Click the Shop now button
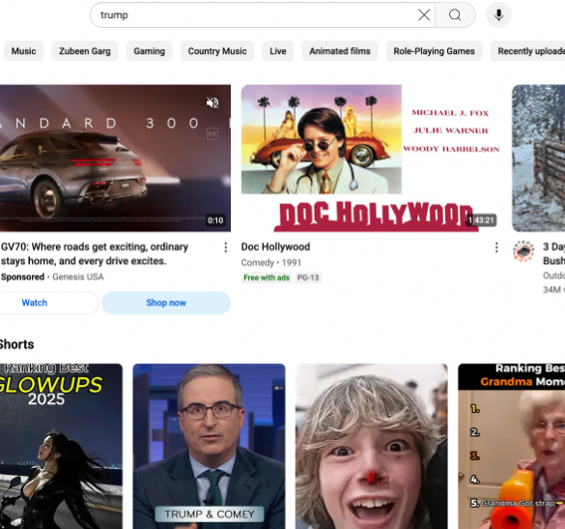 (x=166, y=303)
